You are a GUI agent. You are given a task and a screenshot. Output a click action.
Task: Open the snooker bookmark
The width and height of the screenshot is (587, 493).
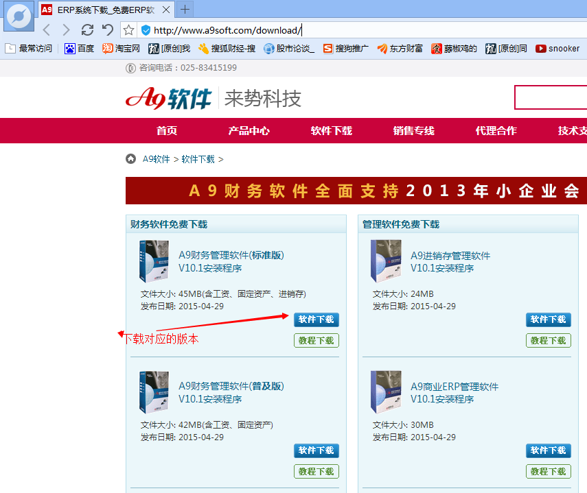557,49
